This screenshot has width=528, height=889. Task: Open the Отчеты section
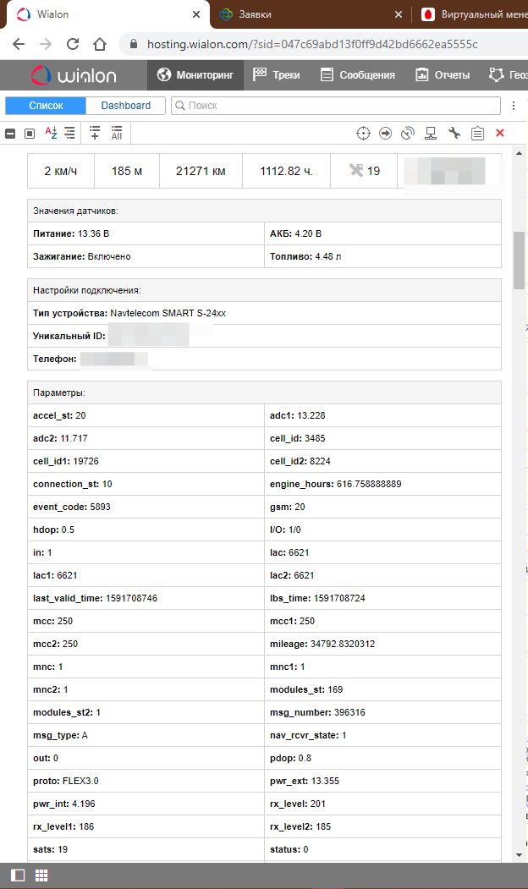coord(443,75)
